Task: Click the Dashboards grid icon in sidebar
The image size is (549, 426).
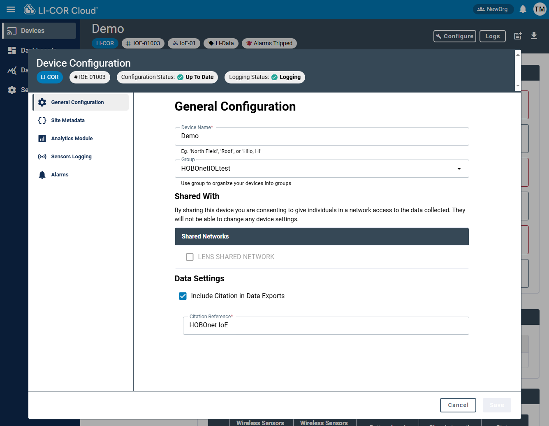Action: (12, 50)
